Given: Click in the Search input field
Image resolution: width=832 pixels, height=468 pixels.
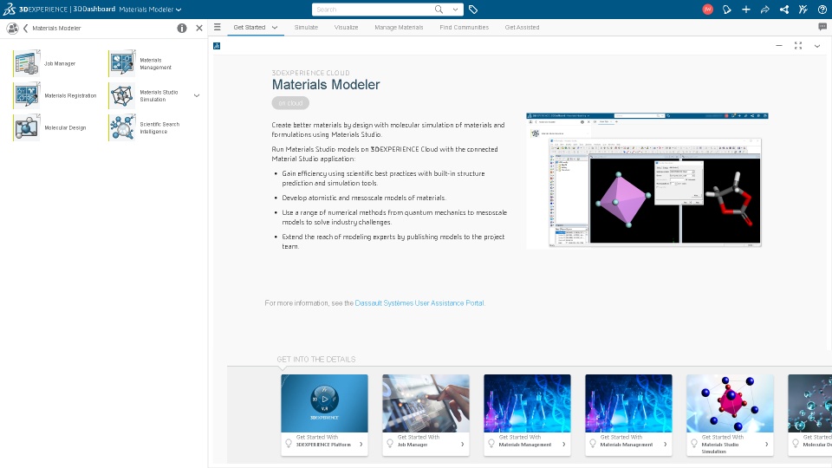Looking at the screenshot, I should point(374,9).
